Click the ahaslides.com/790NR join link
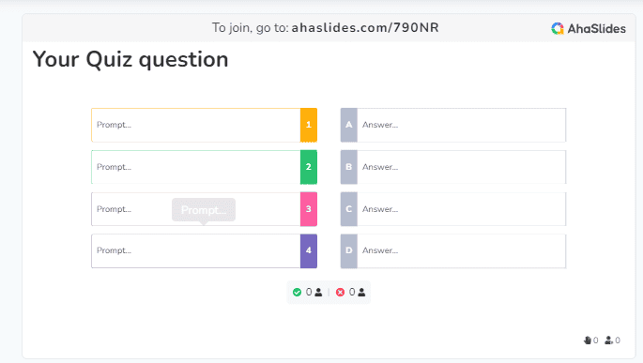 [x=365, y=27]
